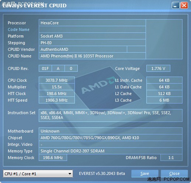Click the 512 KB L2 cache value

pos(164,94)
